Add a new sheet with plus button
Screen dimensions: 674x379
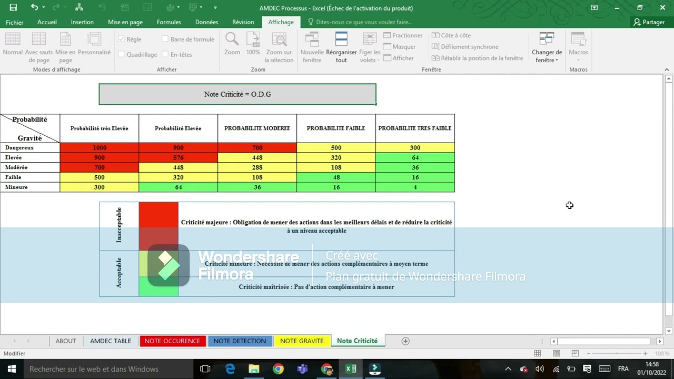(x=405, y=341)
